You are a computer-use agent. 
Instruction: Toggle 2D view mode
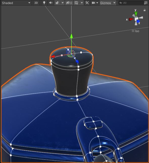36,3
